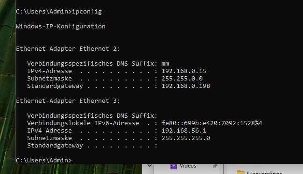The width and height of the screenshot is (303, 174).
Task: Click the gateway address 192.168.0.198
Action: 186,86
